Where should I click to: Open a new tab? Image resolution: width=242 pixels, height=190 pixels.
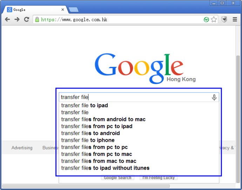(x=73, y=9)
